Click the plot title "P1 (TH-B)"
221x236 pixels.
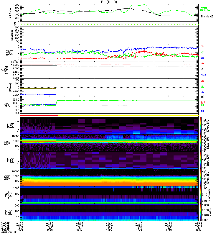(109, 2)
